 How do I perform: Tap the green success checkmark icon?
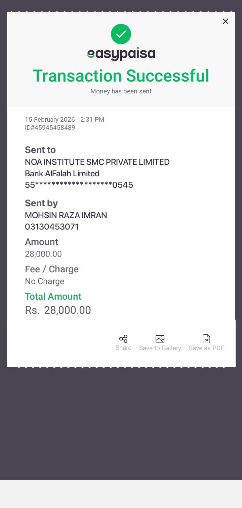point(121,34)
